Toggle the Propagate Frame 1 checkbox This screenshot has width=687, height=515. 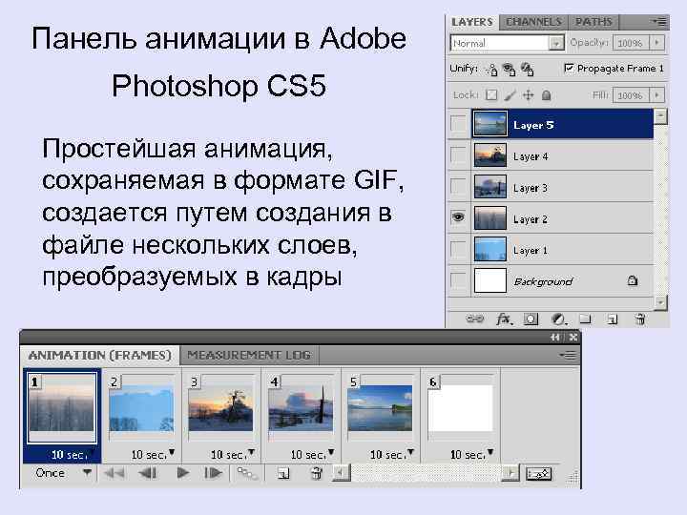569,69
